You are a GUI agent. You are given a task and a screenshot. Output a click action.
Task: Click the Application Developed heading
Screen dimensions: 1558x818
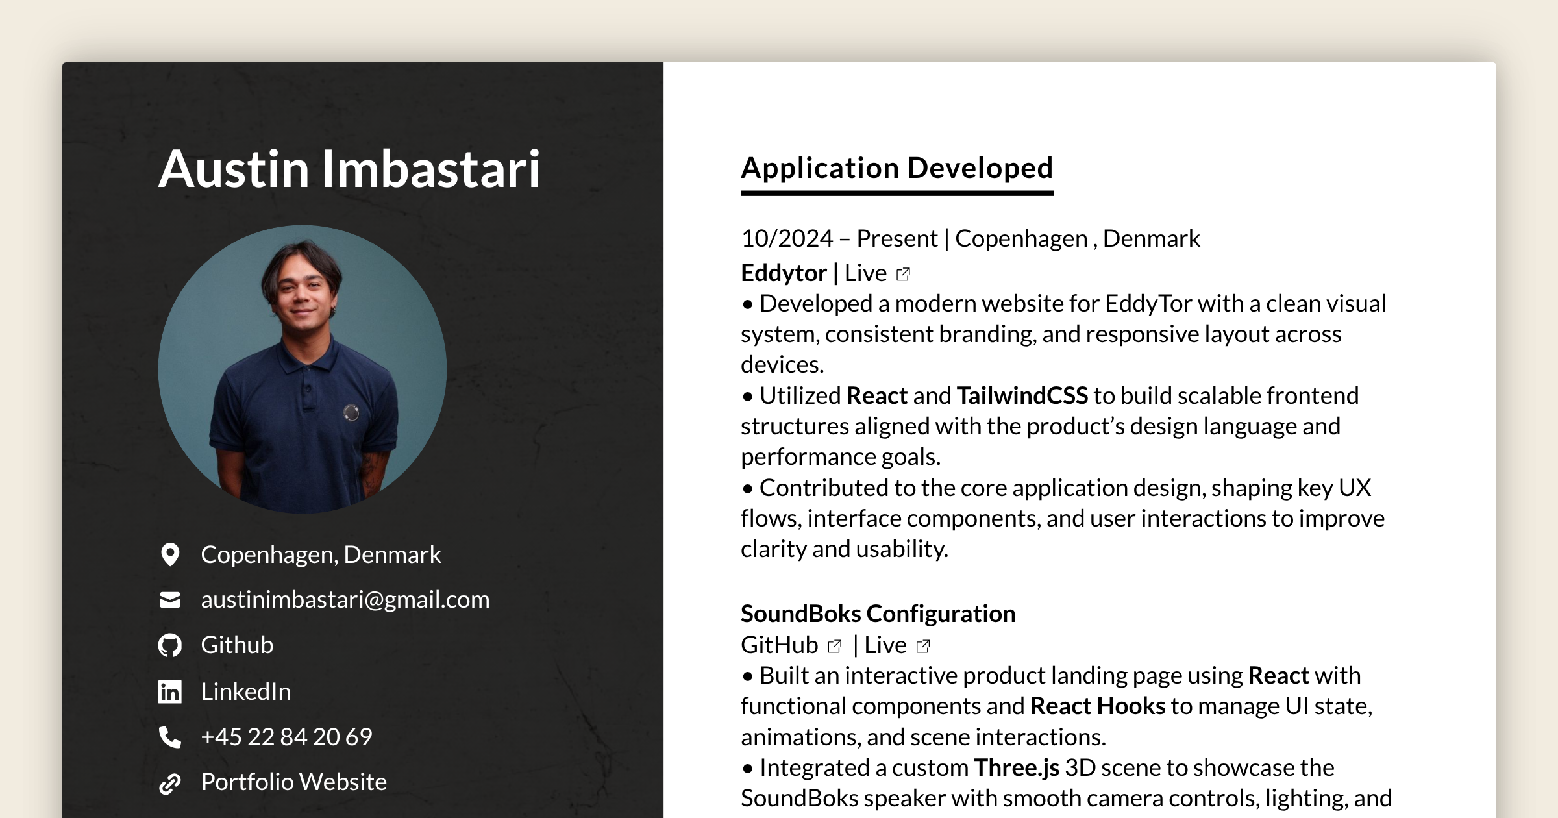coord(897,168)
